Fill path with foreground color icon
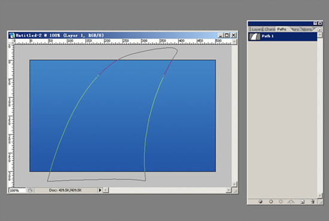Screen dimensions: 329x221 coord(260,201)
